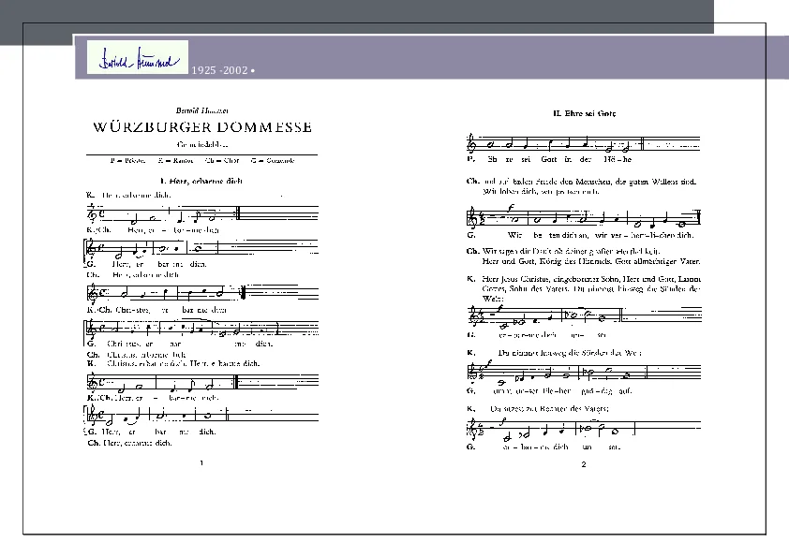
Task: Select the line starting 'Herr Jesus Christus, eingeborener Sohn'
Action: pyautogui.click(x=591, y=279)
